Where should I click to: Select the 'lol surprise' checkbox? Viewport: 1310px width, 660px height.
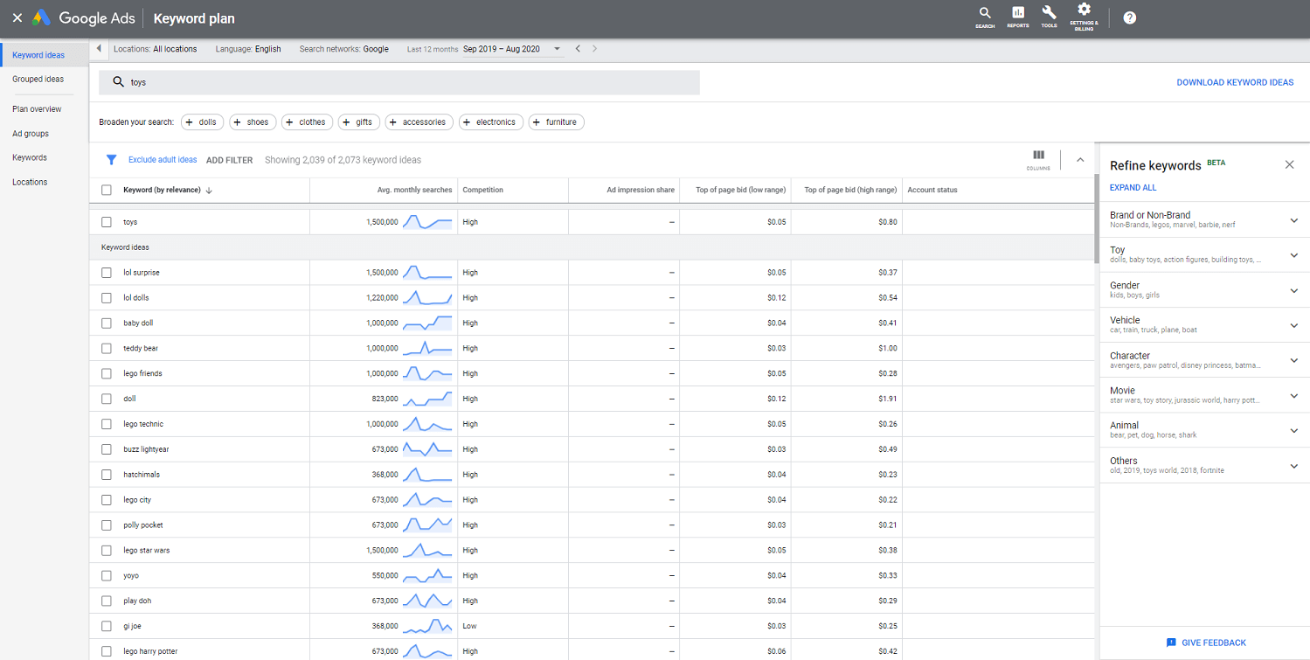click(x=107, y=273)
